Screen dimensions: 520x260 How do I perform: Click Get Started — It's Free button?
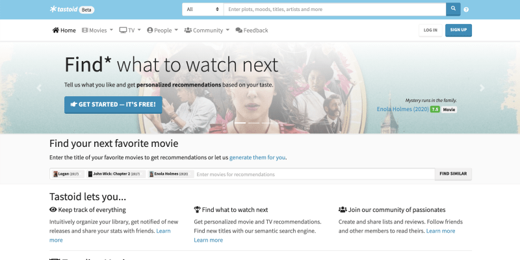pyautogui.click(x=113, y=104)
